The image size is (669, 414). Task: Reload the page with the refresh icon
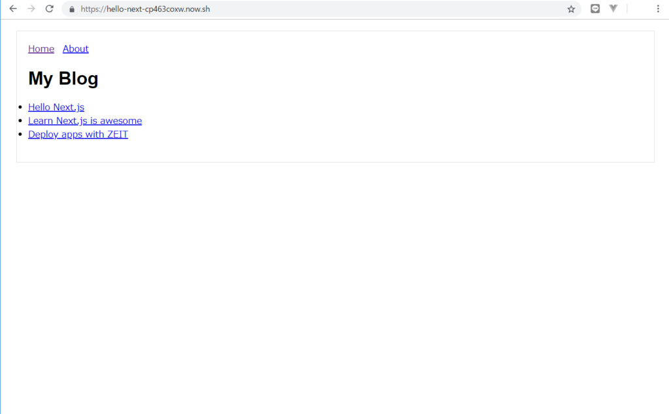point(50,8)
